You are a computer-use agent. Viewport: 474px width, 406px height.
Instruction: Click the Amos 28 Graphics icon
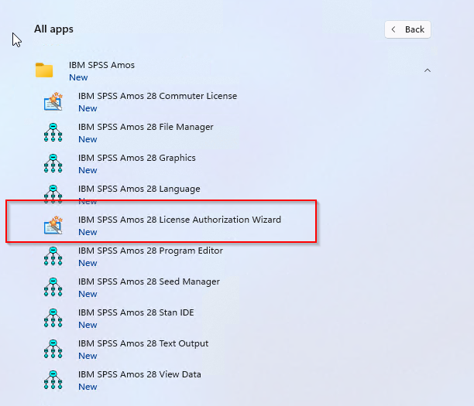coord(53,164)
